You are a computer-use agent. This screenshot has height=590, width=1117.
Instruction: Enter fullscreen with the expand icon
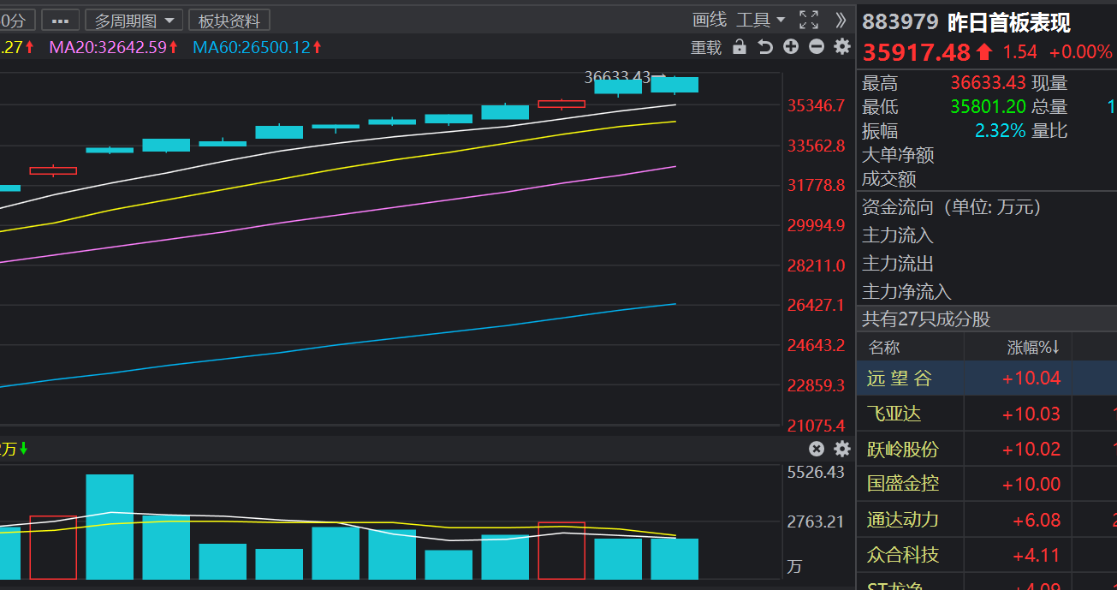808,19
